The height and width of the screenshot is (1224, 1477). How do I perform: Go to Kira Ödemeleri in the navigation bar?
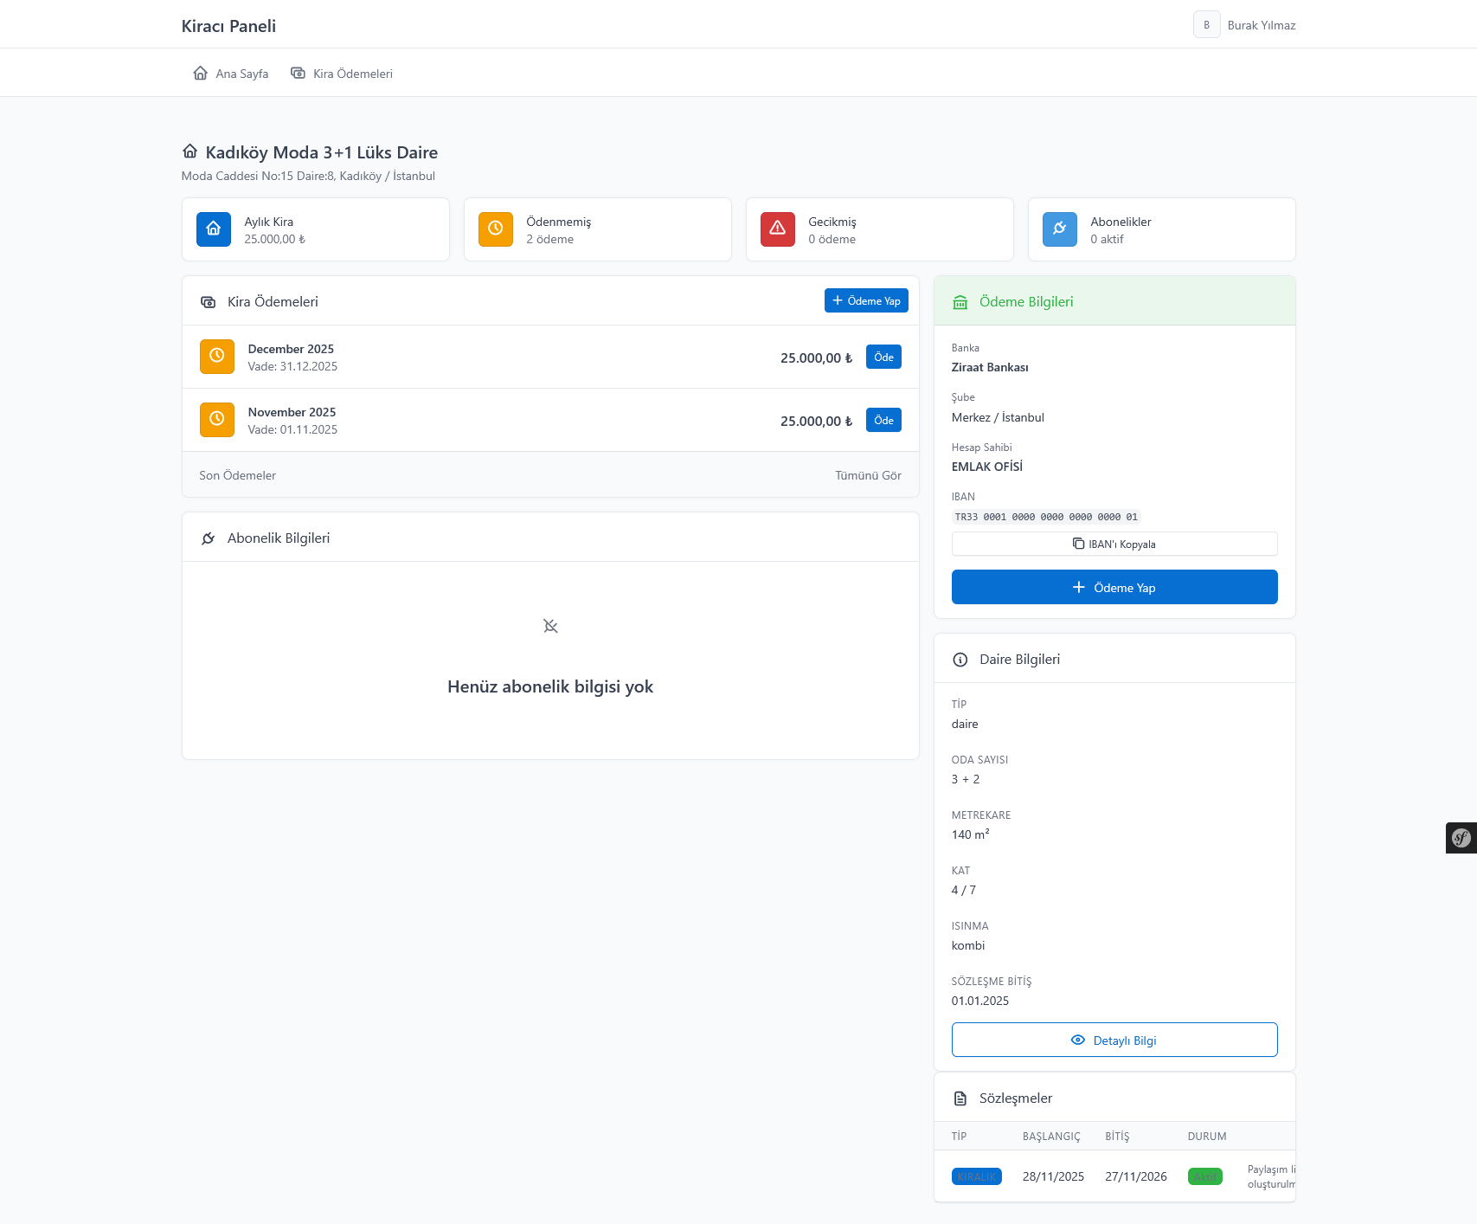[x=342, y=74]
